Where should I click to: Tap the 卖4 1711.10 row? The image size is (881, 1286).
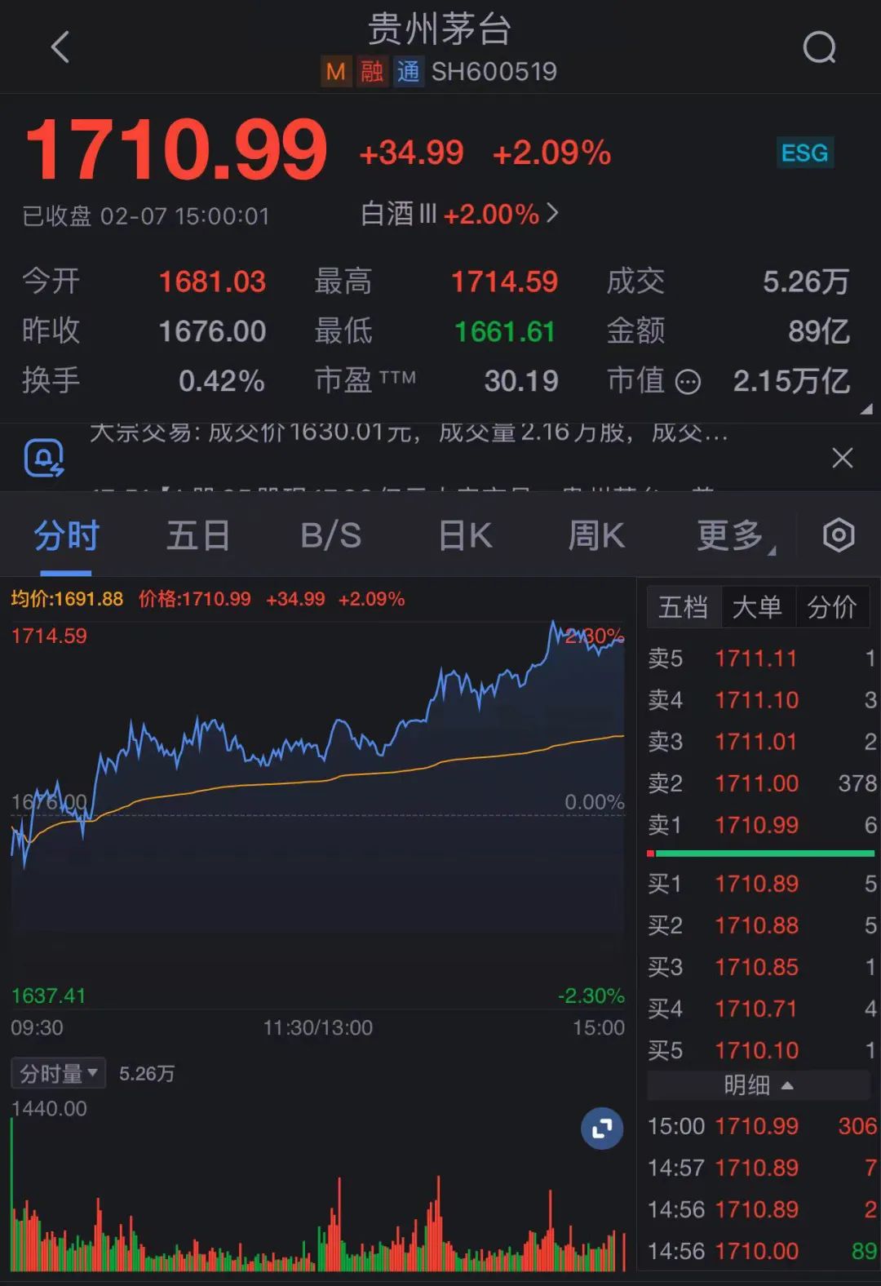click(762, 700)
